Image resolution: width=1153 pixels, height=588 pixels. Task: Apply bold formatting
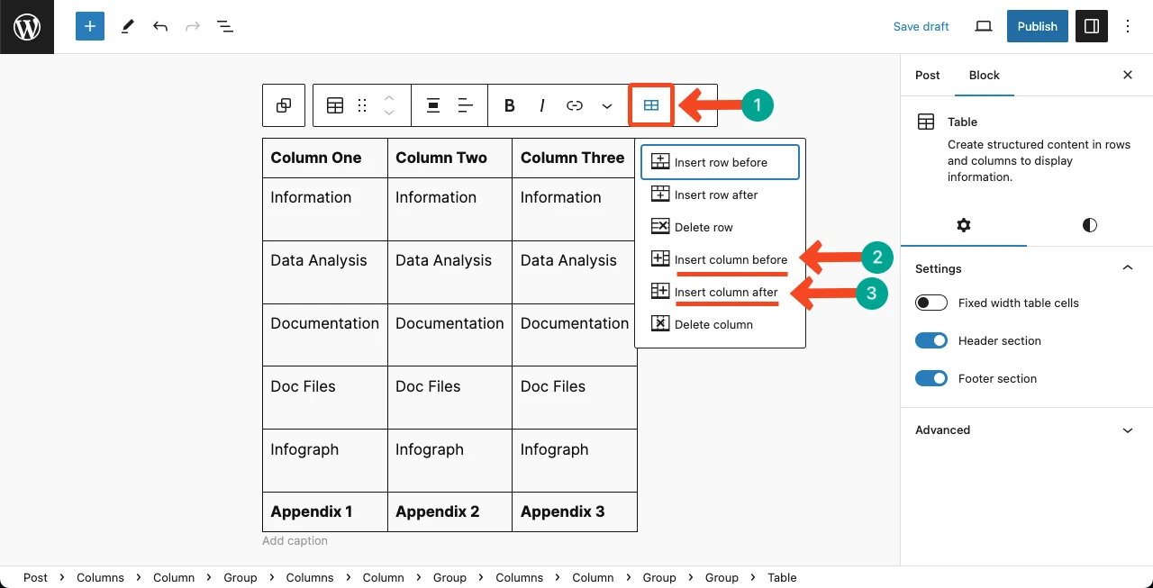[x=510, y=105]
